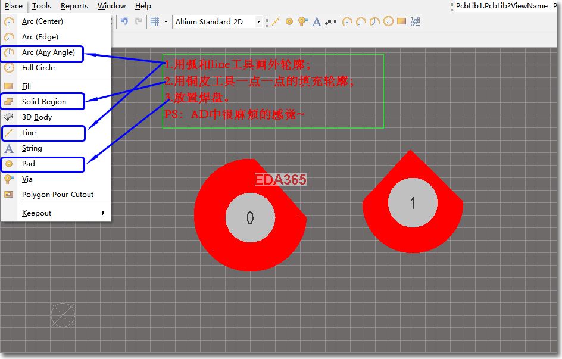Viewport: 562px width, 359px height.
Task: Select Arc Any Angle toolbar icon
Action: pos(374,22)
